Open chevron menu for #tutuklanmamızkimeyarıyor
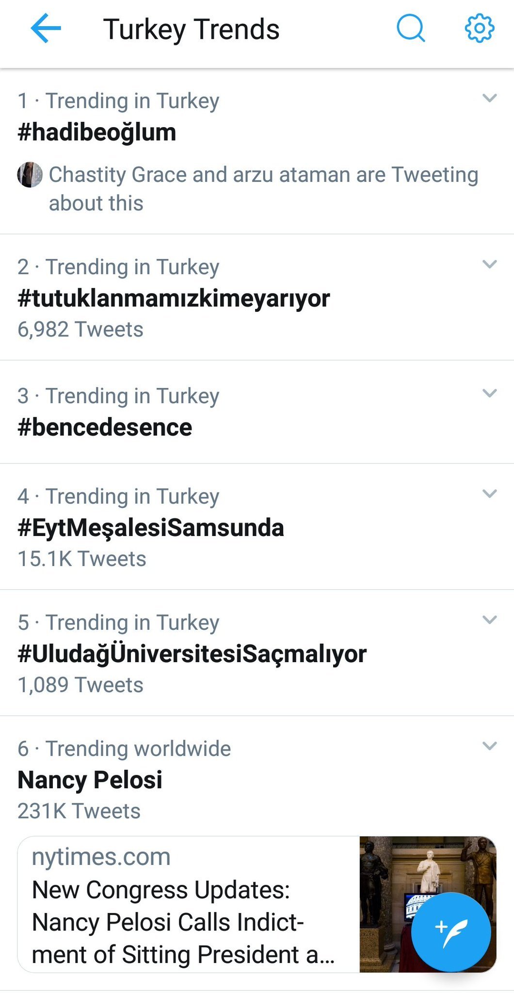Screen dimensions: 514x993 coord(490,264)
